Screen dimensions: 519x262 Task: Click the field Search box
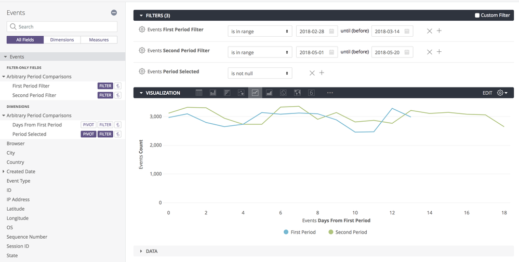click(x=62, y=27)
